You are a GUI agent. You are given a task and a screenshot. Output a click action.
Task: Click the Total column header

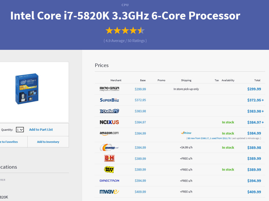click(257, 80)
